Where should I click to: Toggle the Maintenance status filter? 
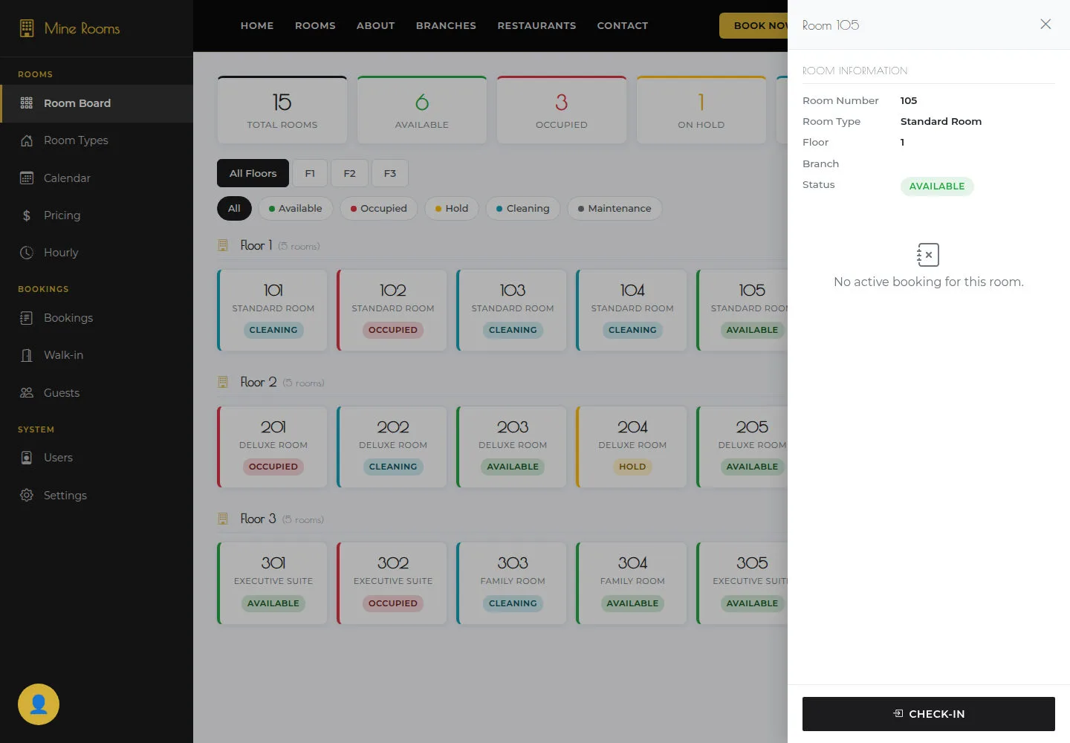pyautogui.click(x=615, y=208)
